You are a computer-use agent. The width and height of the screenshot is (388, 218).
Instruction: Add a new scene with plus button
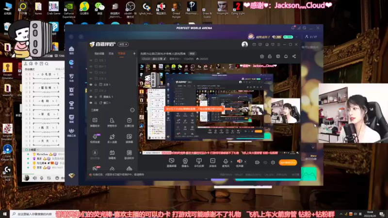tap(134, 53)
